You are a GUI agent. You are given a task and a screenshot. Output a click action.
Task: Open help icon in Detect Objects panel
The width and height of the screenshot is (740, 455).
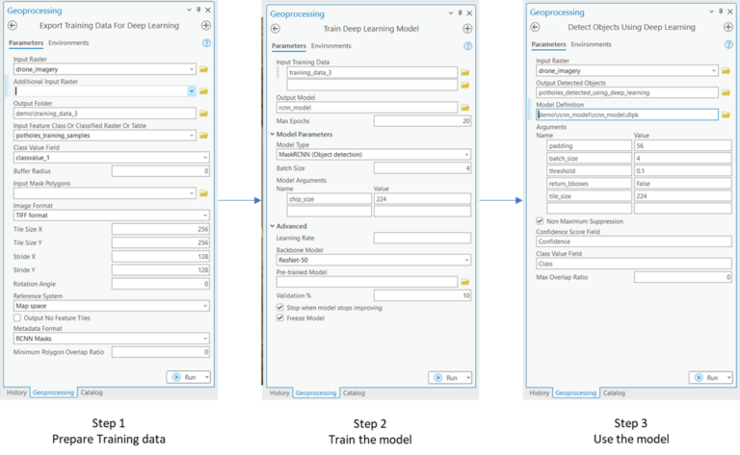coord(727,44)
